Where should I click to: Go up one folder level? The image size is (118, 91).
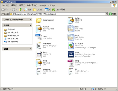pos(20,10)
